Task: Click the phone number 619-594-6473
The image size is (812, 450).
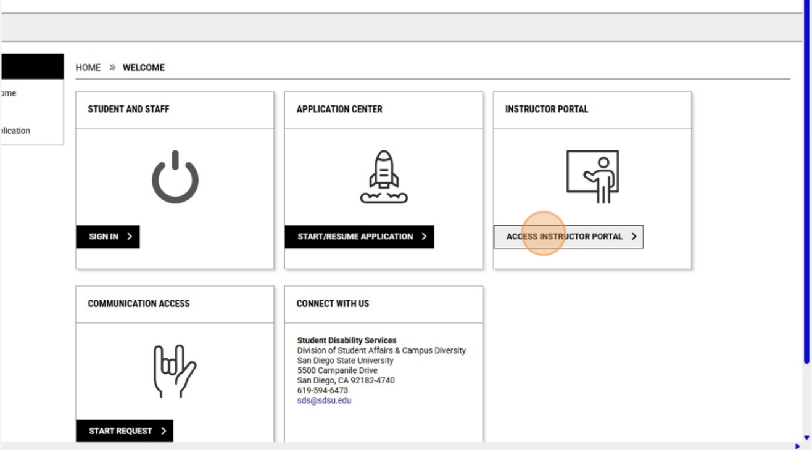Action: point(323,390)
